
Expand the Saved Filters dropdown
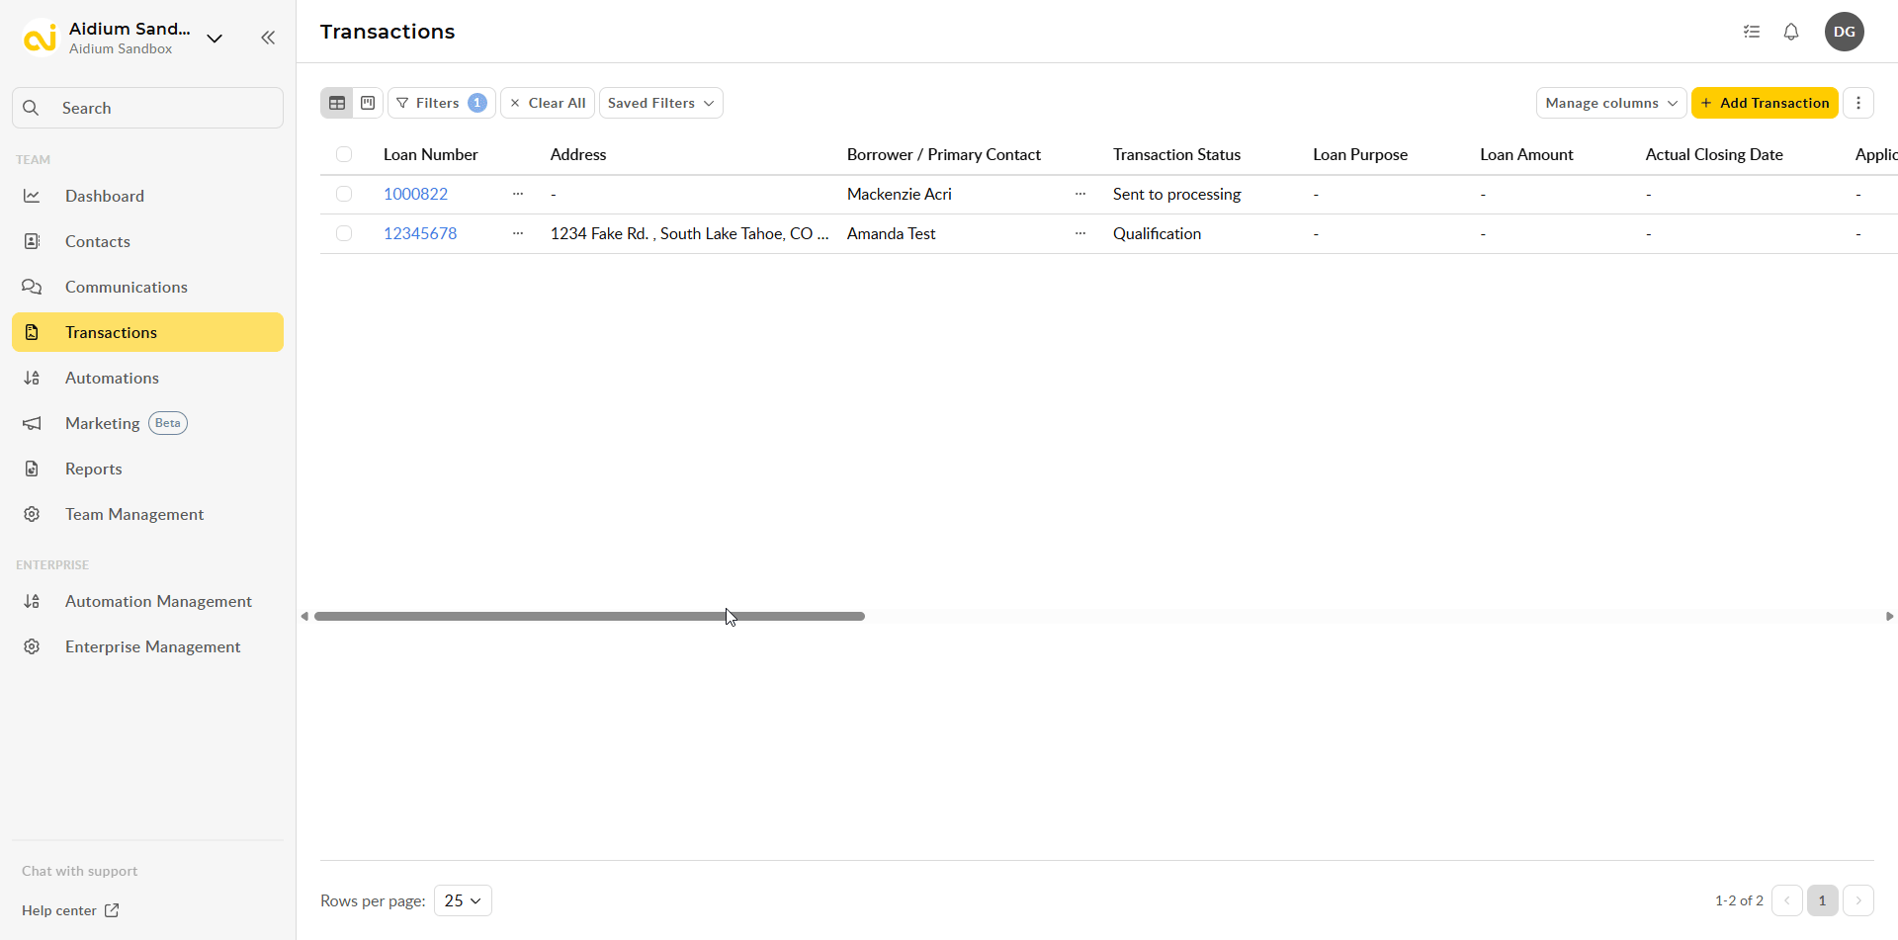(661, 103)
